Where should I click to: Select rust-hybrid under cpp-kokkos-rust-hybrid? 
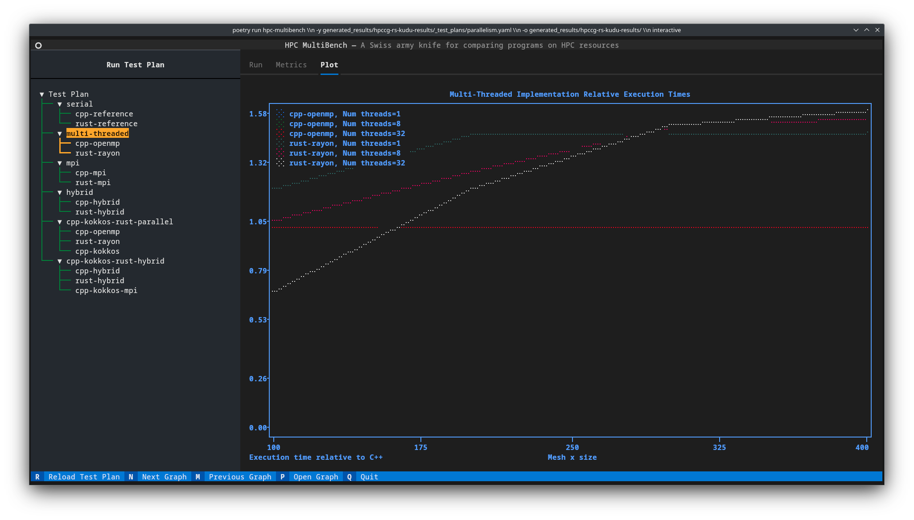pos(99,281)
